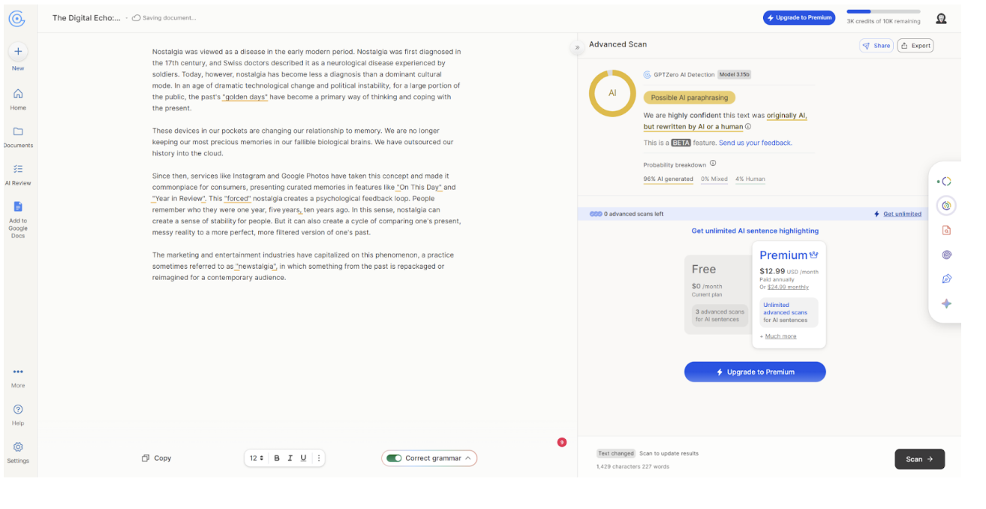Viewport: 986px width, 509px height.
Task: Open the More options menu
Action: (x=18, y=377)
